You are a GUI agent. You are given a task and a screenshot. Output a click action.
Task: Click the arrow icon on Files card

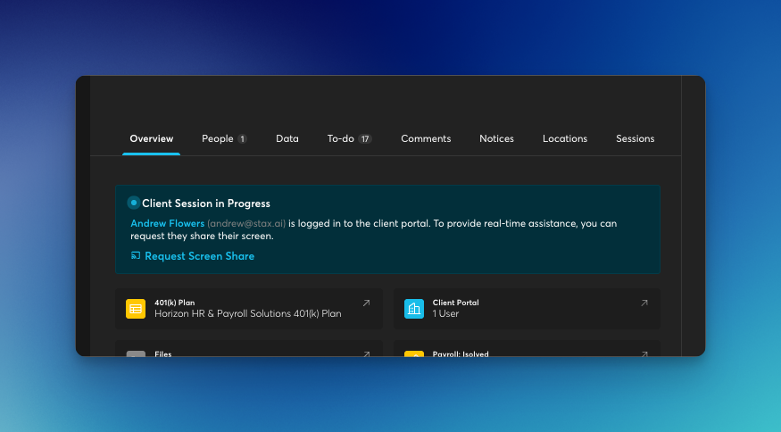(x=366, y=353)
